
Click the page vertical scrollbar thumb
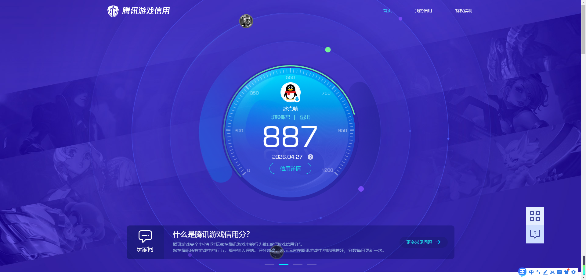point(583,29)
